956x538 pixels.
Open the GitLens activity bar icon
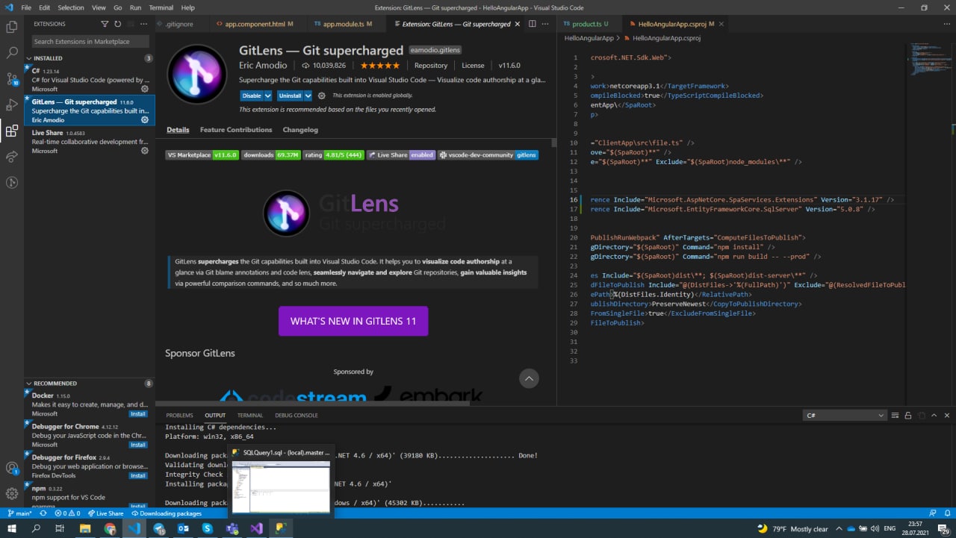pos(12,182)
